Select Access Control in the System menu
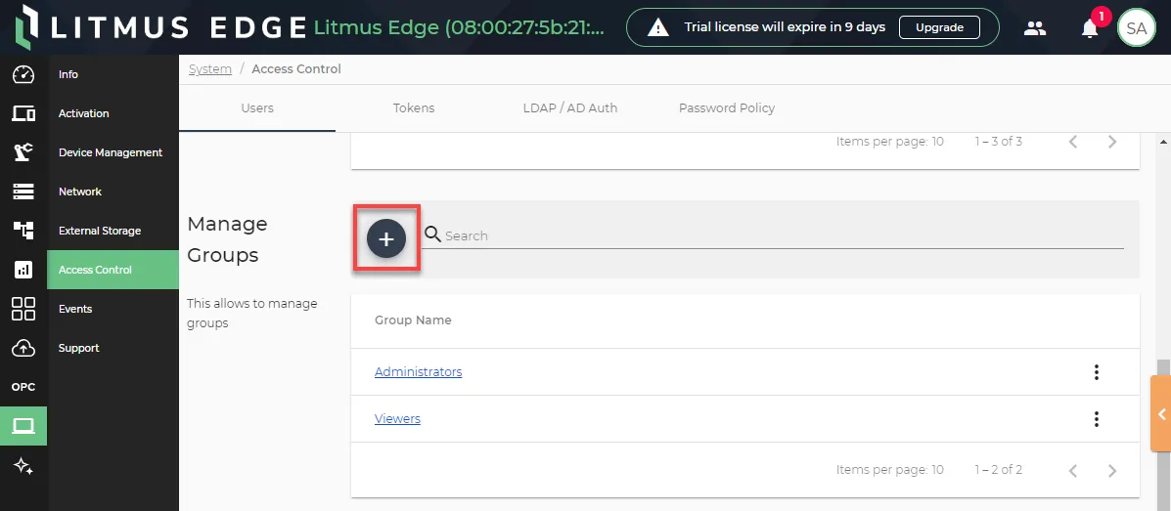 coord(113,270)
